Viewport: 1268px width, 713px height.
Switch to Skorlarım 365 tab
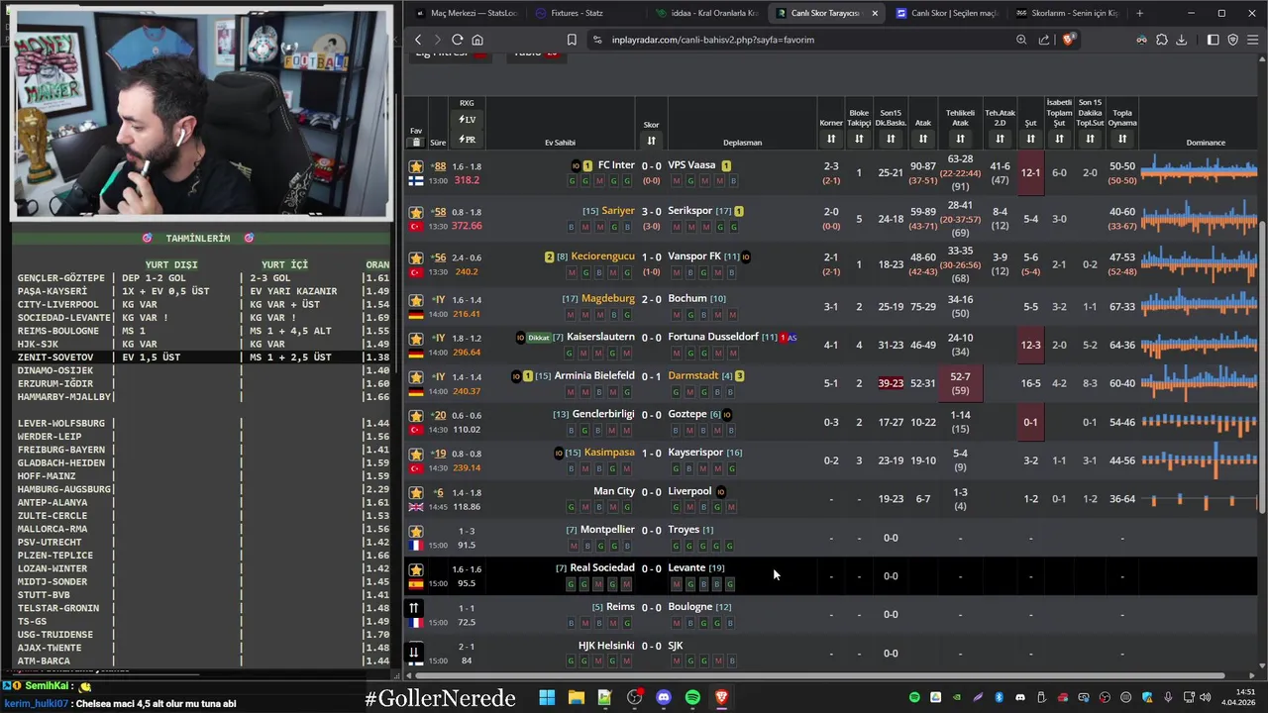1067,13
